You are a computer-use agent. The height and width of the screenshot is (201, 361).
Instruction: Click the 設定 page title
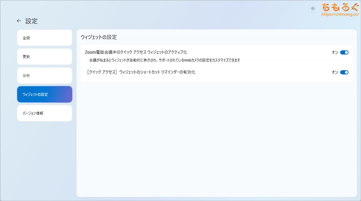[x=31, y=21]
